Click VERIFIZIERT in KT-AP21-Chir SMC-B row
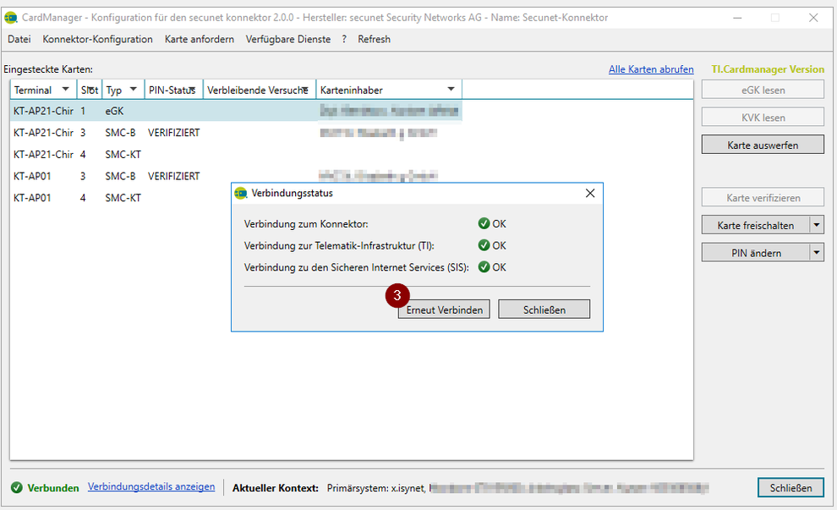This screenshot has height=510, width=837. [x=174, y=133]
